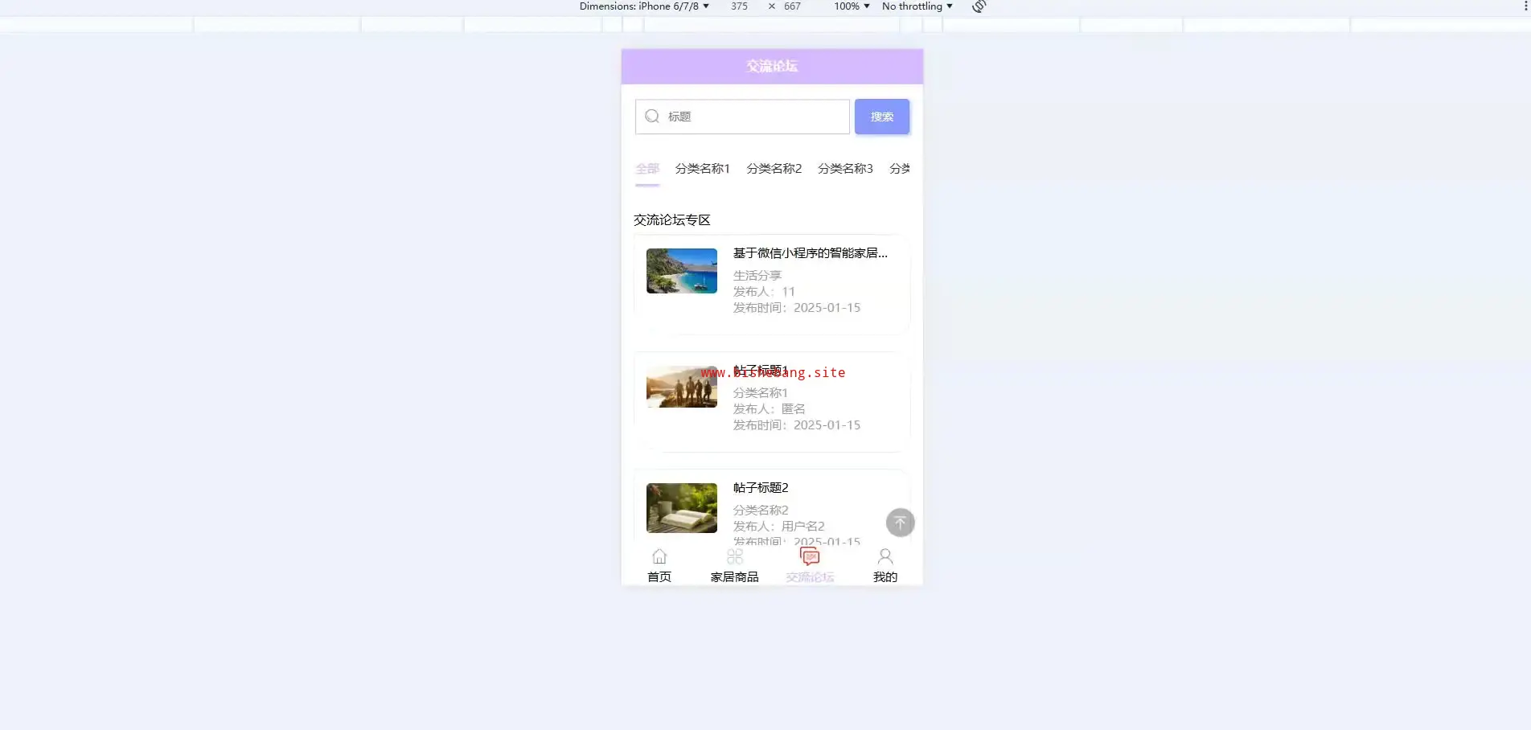Click the viewport width field 375
1531x730 pixels.
point(739,6)
